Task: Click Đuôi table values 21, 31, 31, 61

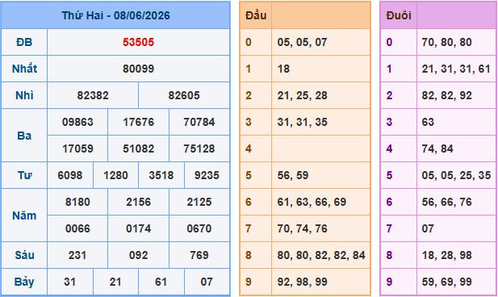Action: [x=456, y=69]
